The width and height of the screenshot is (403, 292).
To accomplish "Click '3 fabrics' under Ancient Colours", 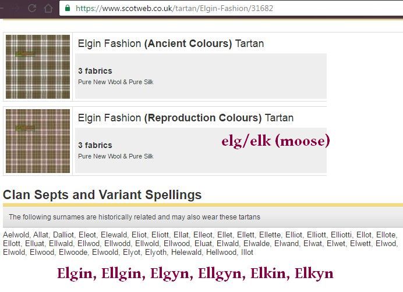I will coord(95,71).
